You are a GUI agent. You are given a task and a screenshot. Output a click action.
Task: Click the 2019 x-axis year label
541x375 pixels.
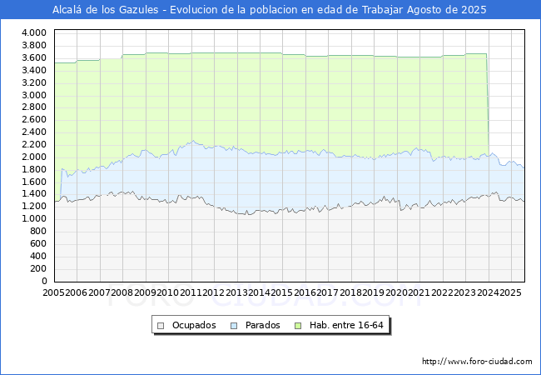(x=374, y=292)
